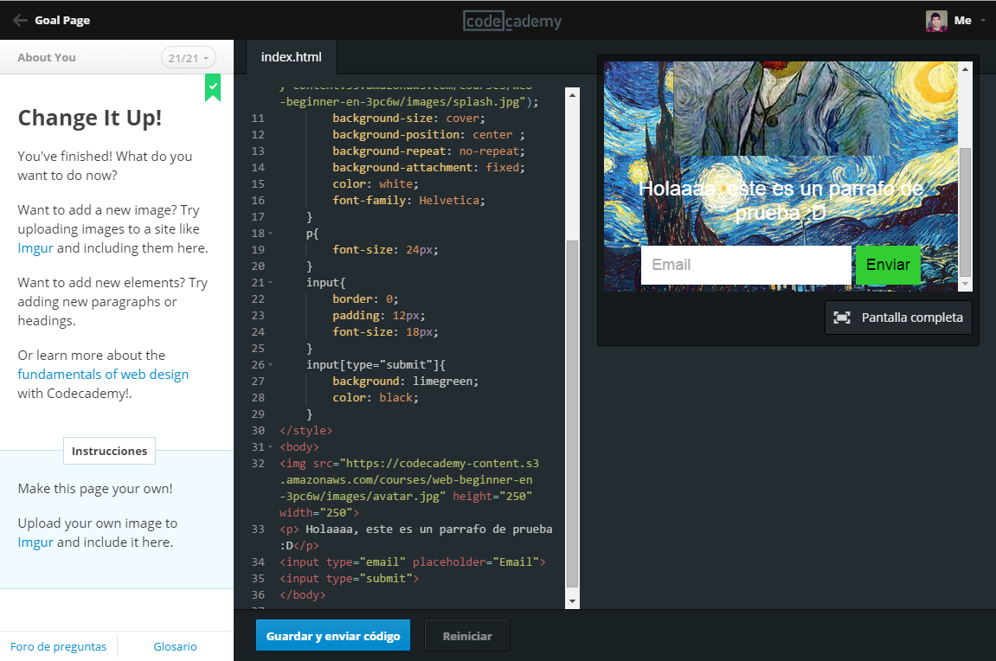Screen dimensions: 996x661
Task: Open the Me account dropdown arrow
Action: click(983, 20)
